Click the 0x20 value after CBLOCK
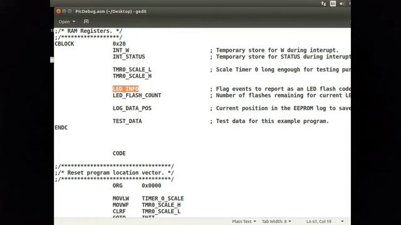Viewport: 401px width, 225px height. [x=119, y=44]
